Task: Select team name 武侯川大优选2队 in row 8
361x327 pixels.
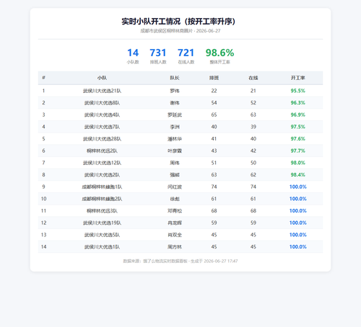Action: coord(102,175)
